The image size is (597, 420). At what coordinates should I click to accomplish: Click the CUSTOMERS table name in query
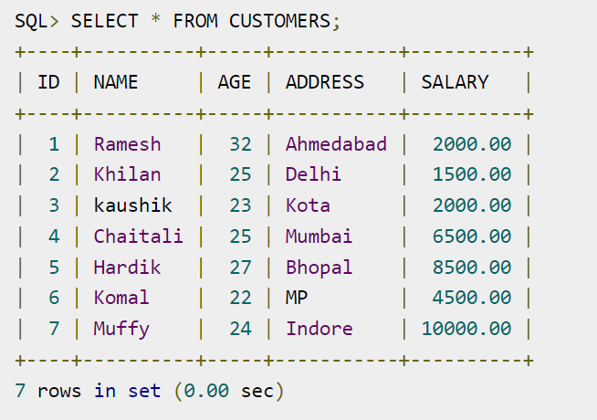(279, 21)
